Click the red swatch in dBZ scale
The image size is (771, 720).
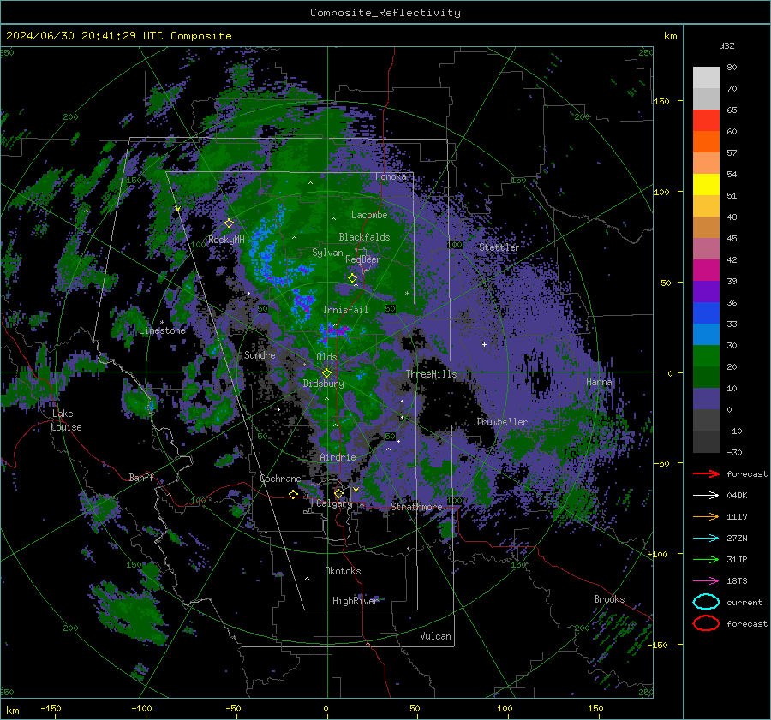(706, 121)
